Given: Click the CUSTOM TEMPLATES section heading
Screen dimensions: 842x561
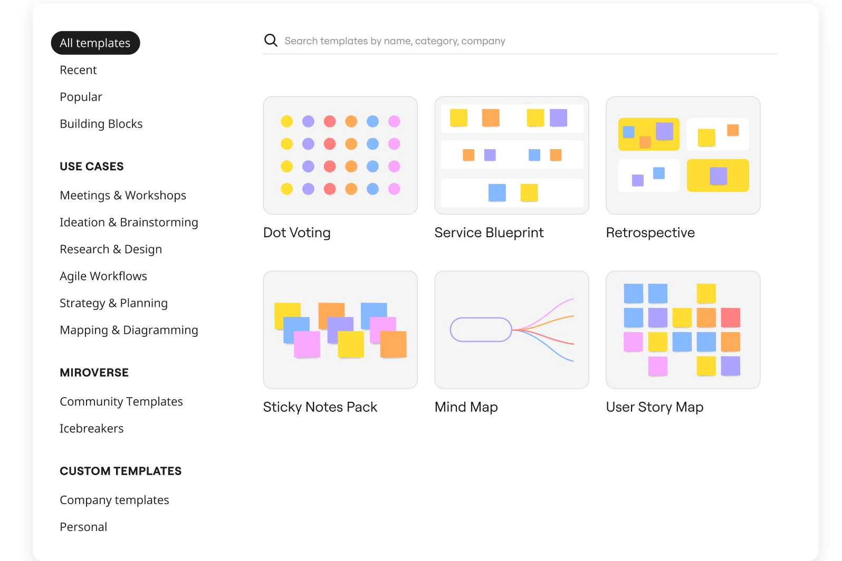Looking at the screenshot, I should tap(121, 471).
